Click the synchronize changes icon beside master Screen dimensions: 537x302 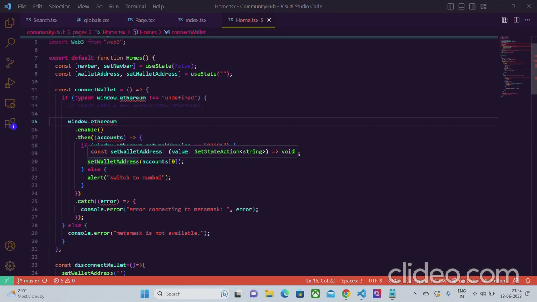44,281
